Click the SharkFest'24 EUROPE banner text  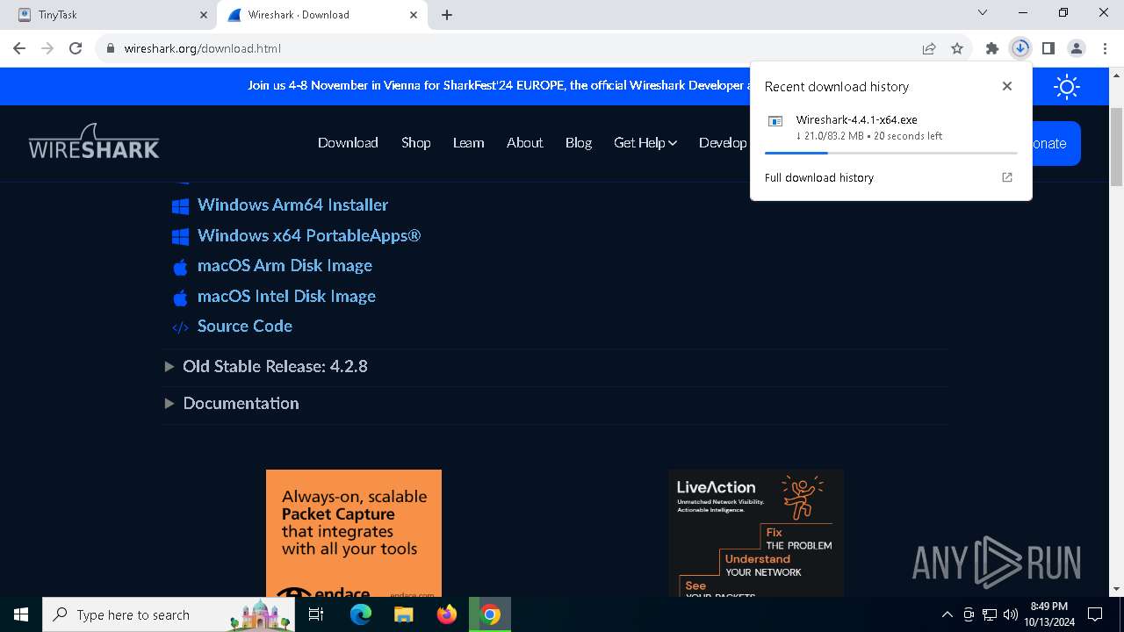pyautogui.click(x=499, y=85)
